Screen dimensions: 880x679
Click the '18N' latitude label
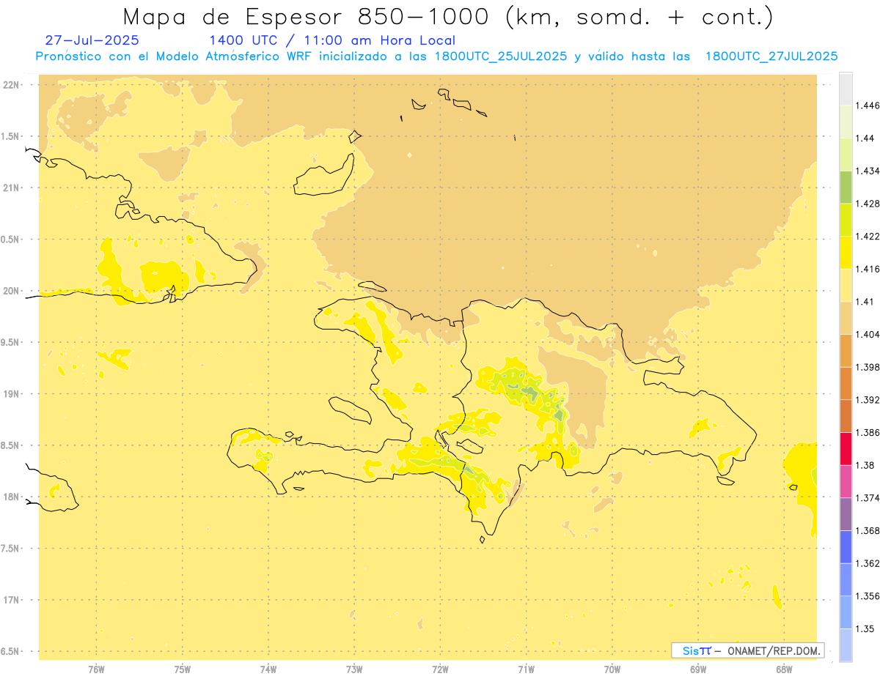[12, 497]
